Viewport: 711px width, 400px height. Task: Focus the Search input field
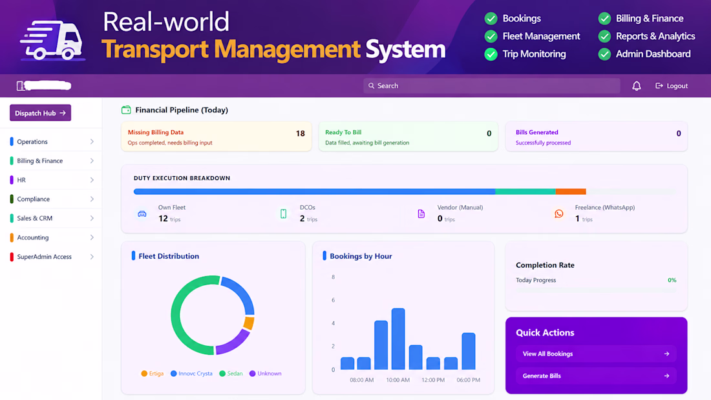pos(491,86)
